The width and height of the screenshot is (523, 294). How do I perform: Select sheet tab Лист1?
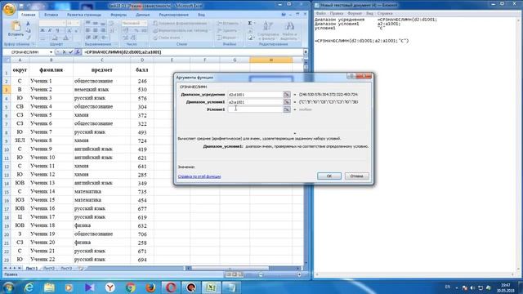(x=32, y=269)
